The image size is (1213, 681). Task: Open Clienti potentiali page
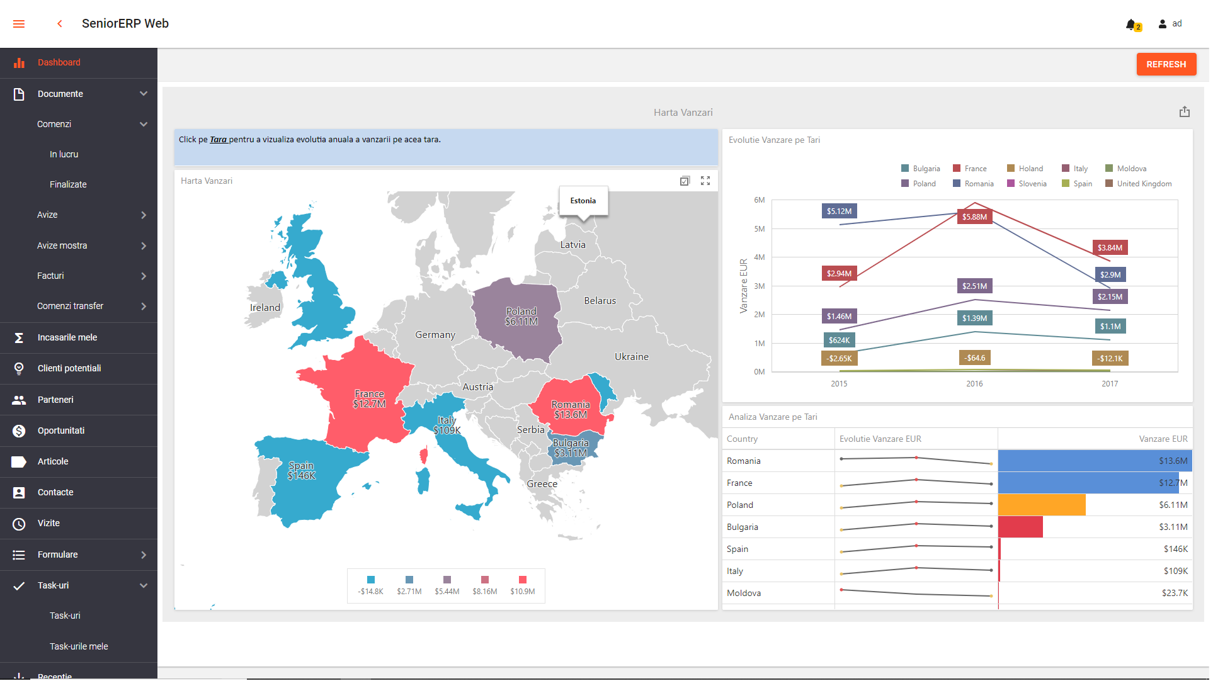click(69, 369)
